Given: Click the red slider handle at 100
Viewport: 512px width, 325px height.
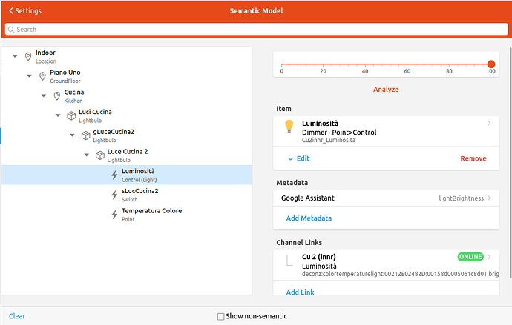Looking at the screenshot, I should [x=491, y=64].
